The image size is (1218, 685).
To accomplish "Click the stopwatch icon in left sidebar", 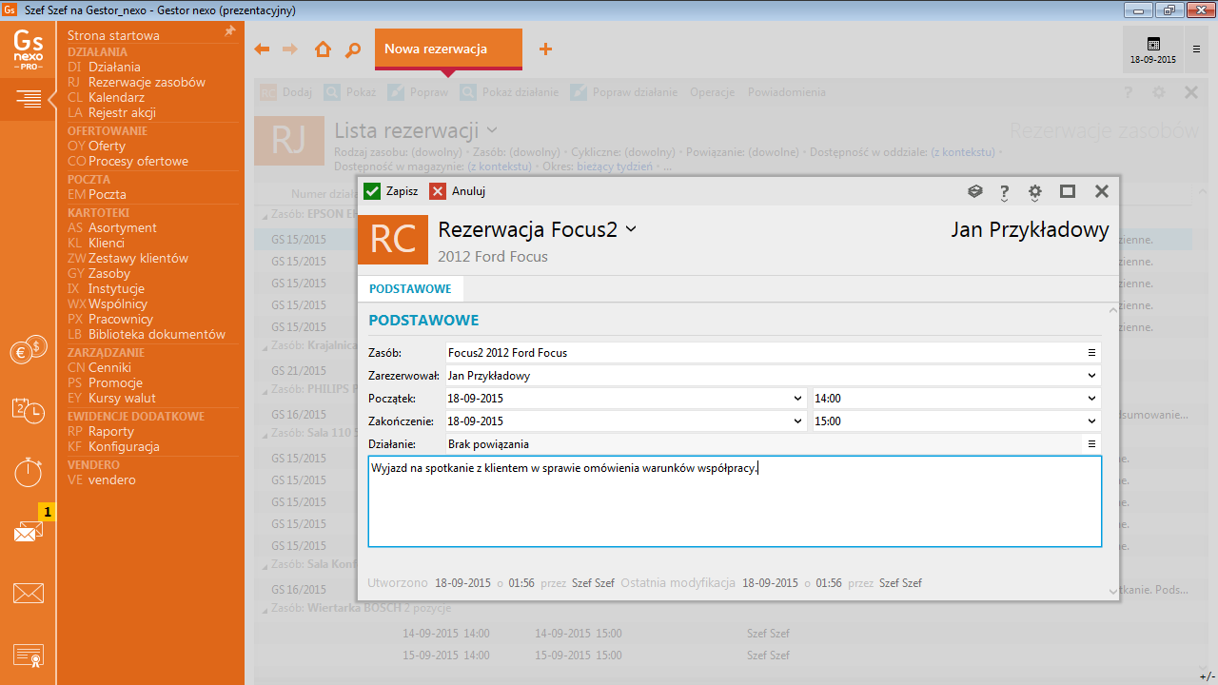I will [28, 471].
